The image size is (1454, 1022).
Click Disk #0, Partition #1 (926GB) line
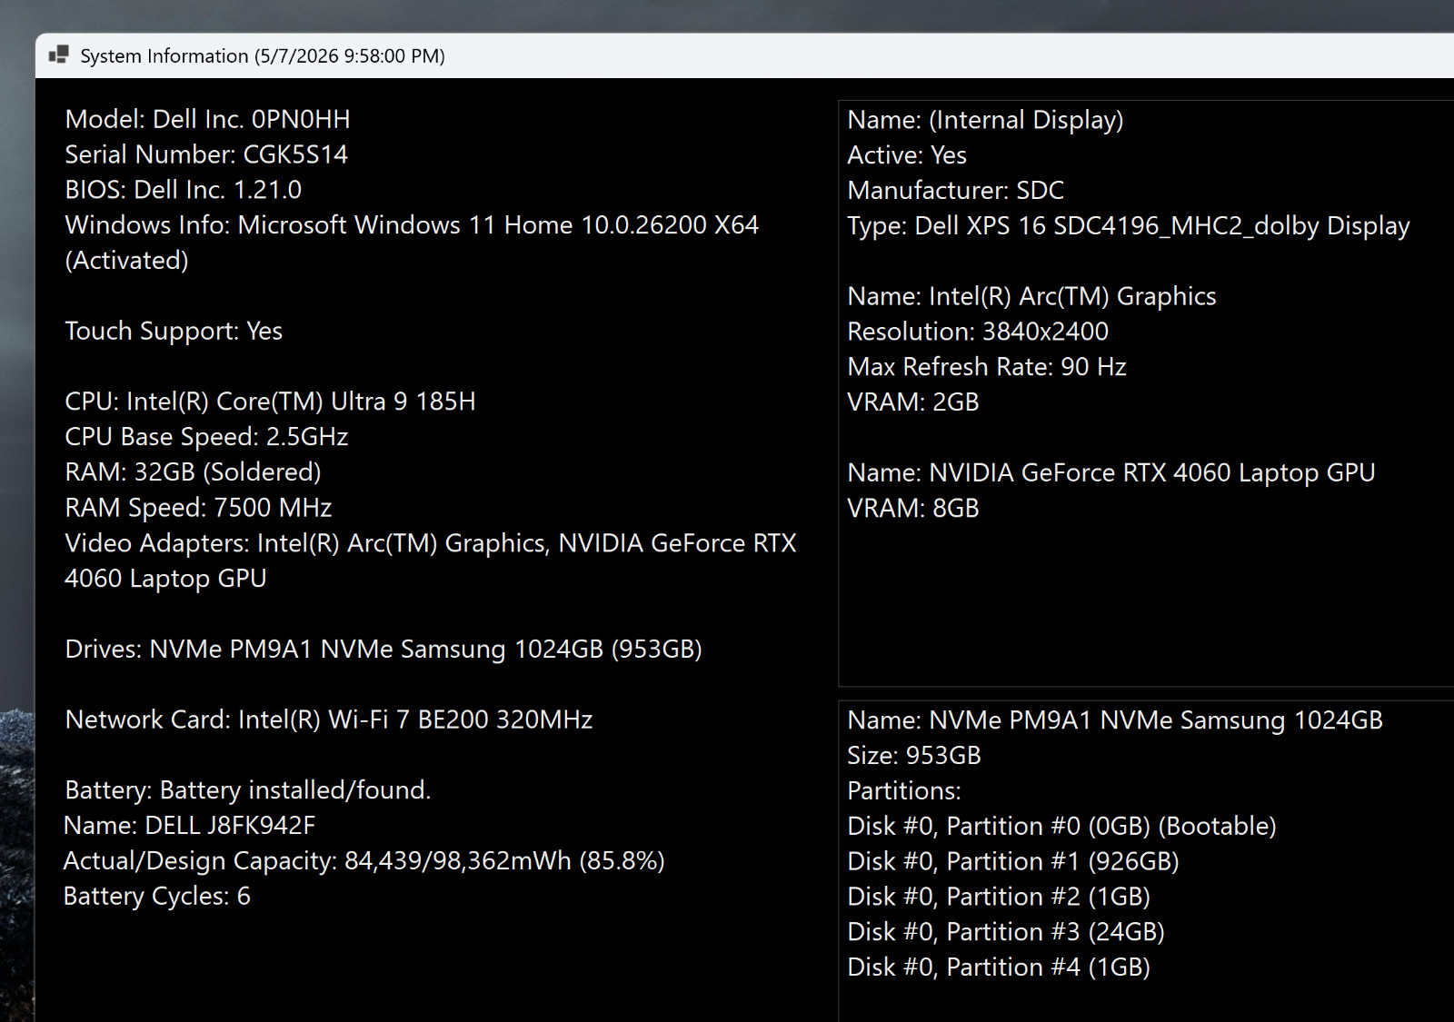1012,861
